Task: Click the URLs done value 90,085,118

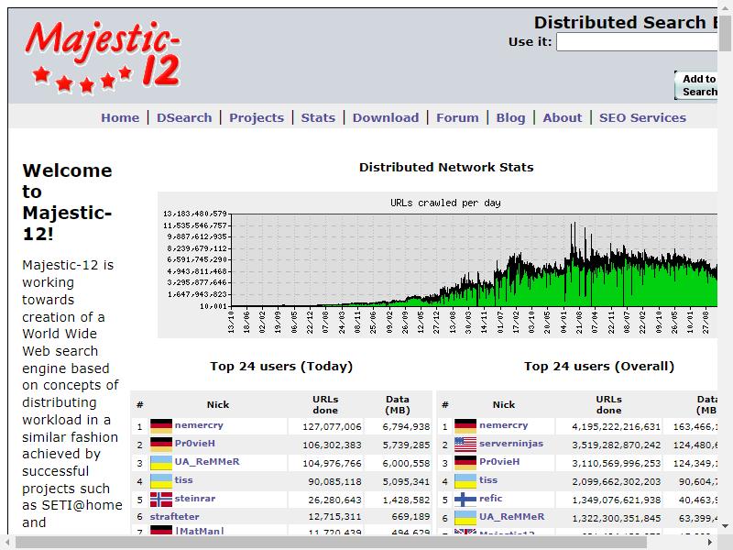Action: tap(334, 482)
